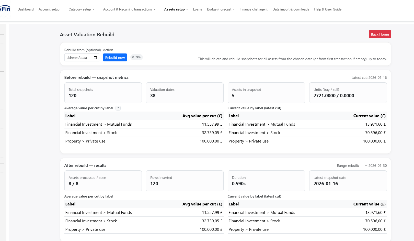This screenshot has width=414, height=241.
Task: Click Latest snapshot date 2026-01-16 value
Action: pos(326,184)
